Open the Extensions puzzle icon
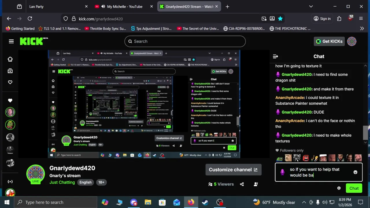 tap(339, 19)
